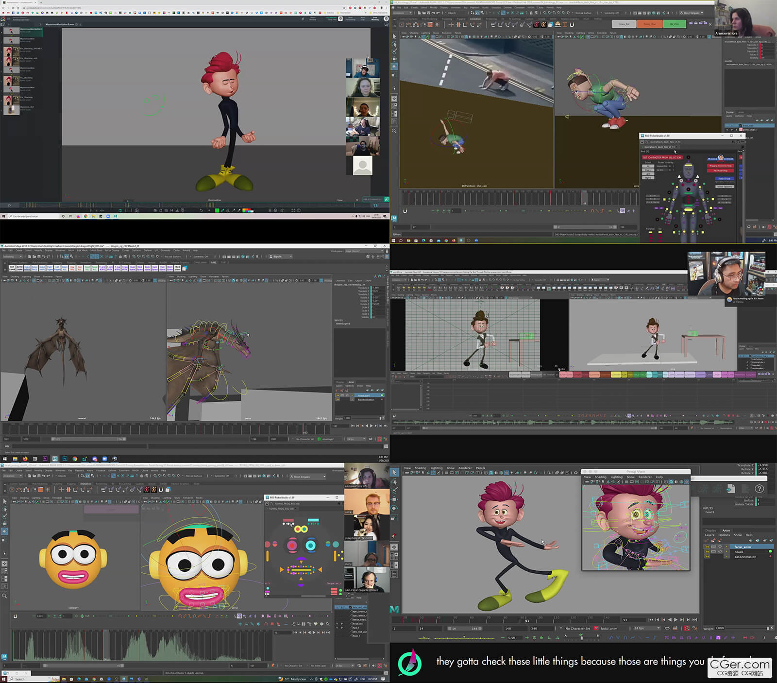
Task: Open the Modeling menu-set dropdown in dragon Maya
Action: coord(13,256)
